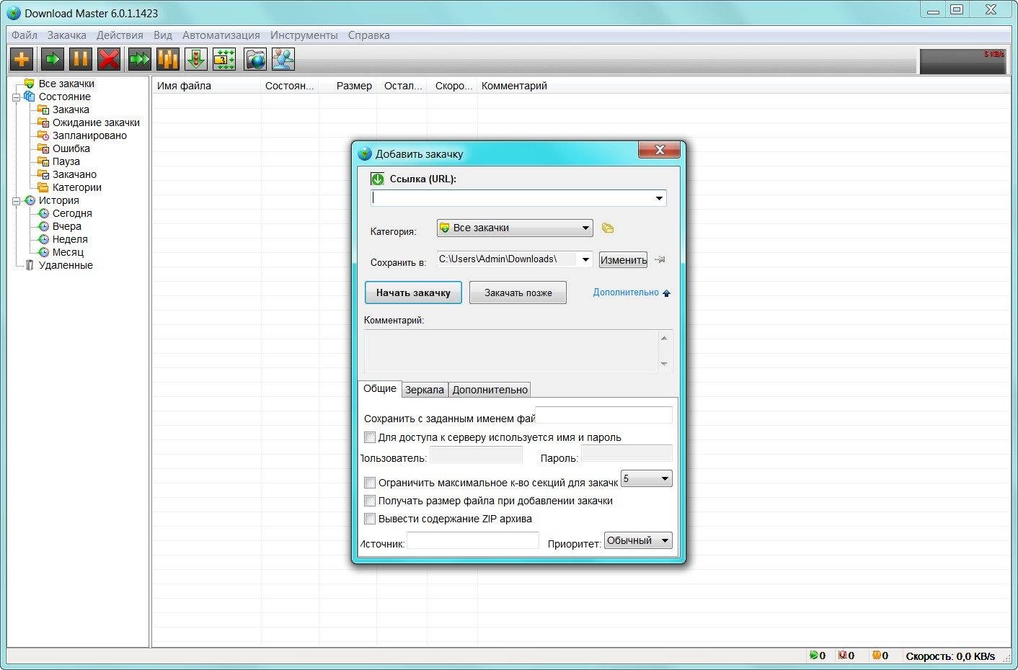Collapse the История tree node
Screen dimensions: 1018x670
pyautogui.click(x=17, y=200)
